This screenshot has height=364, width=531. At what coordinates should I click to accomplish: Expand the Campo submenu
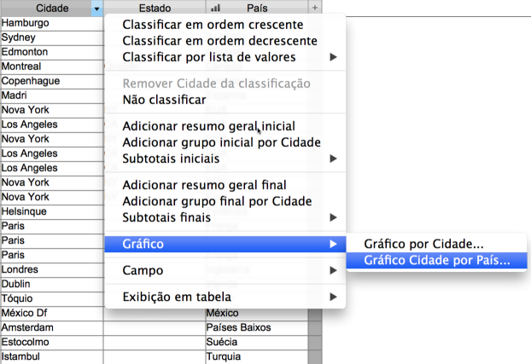225,270
